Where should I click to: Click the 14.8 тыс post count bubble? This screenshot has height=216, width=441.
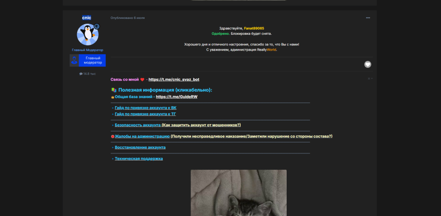click(x=87, y=74)
